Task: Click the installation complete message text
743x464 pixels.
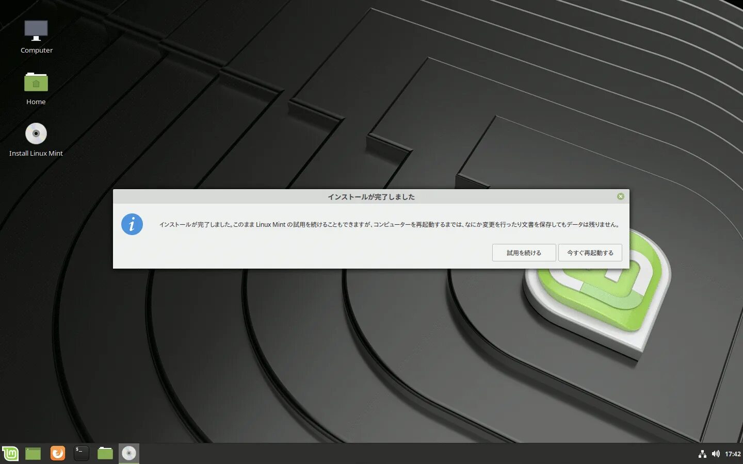Action: coord(390,225)
